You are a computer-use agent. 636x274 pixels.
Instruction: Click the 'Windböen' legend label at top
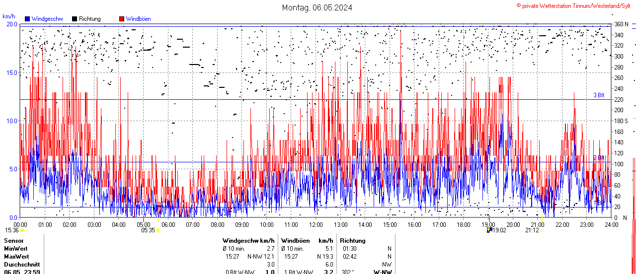[x=138, y=19]
